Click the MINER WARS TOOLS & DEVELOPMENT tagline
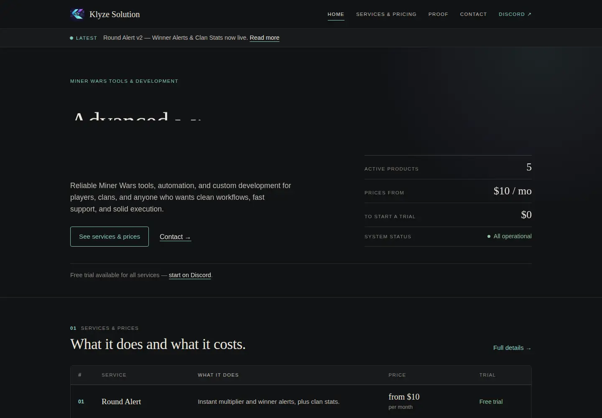This screenshot has height=418, width=602. point(124,81)
